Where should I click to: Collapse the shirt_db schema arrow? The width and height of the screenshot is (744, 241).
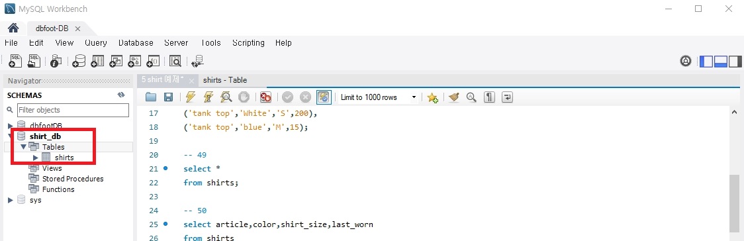coord(11,136)
